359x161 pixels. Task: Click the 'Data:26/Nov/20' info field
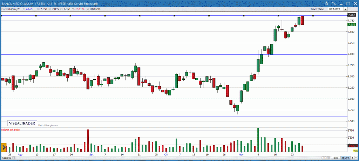(11, 9)
